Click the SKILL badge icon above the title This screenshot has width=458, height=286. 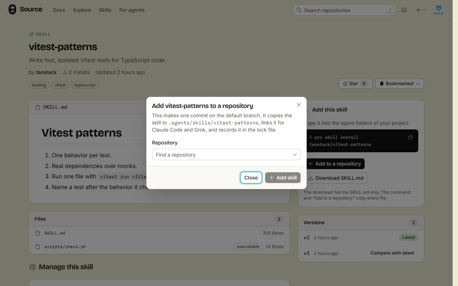click(31, 34)
